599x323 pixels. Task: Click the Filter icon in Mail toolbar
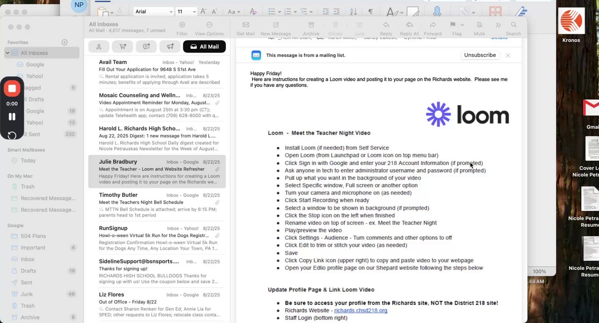tap(182, 25)
